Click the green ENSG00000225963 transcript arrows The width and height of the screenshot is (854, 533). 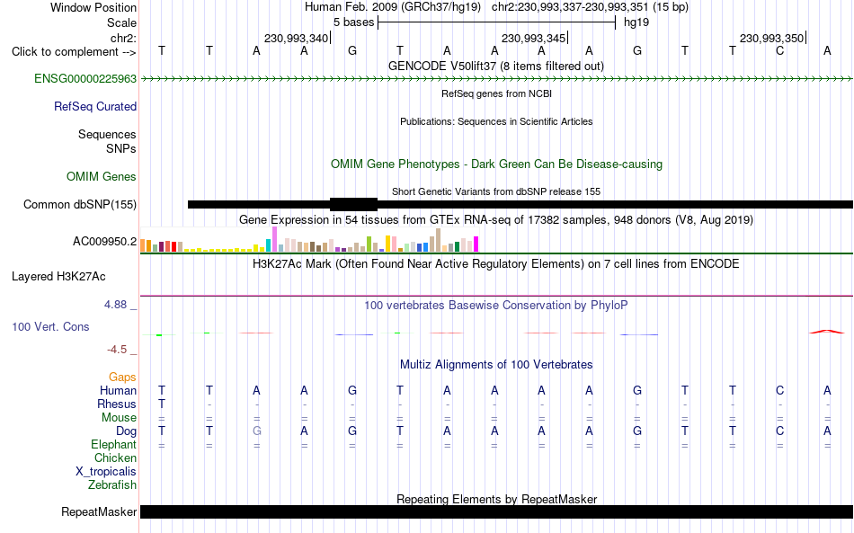496,79
